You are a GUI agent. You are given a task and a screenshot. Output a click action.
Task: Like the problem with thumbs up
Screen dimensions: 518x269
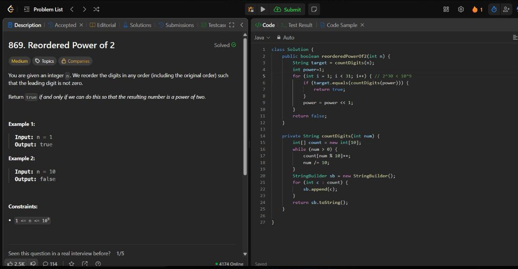point(16,264)
